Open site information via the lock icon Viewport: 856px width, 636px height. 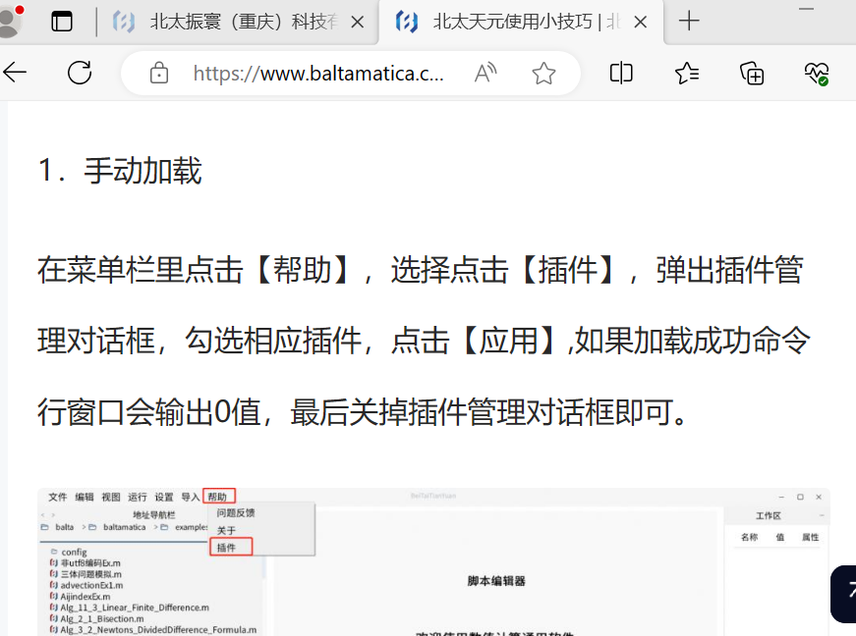click(x=157, y=73)
